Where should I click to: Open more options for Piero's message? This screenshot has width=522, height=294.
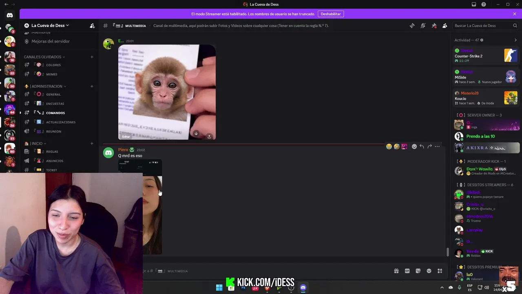[x=437, y=147]
